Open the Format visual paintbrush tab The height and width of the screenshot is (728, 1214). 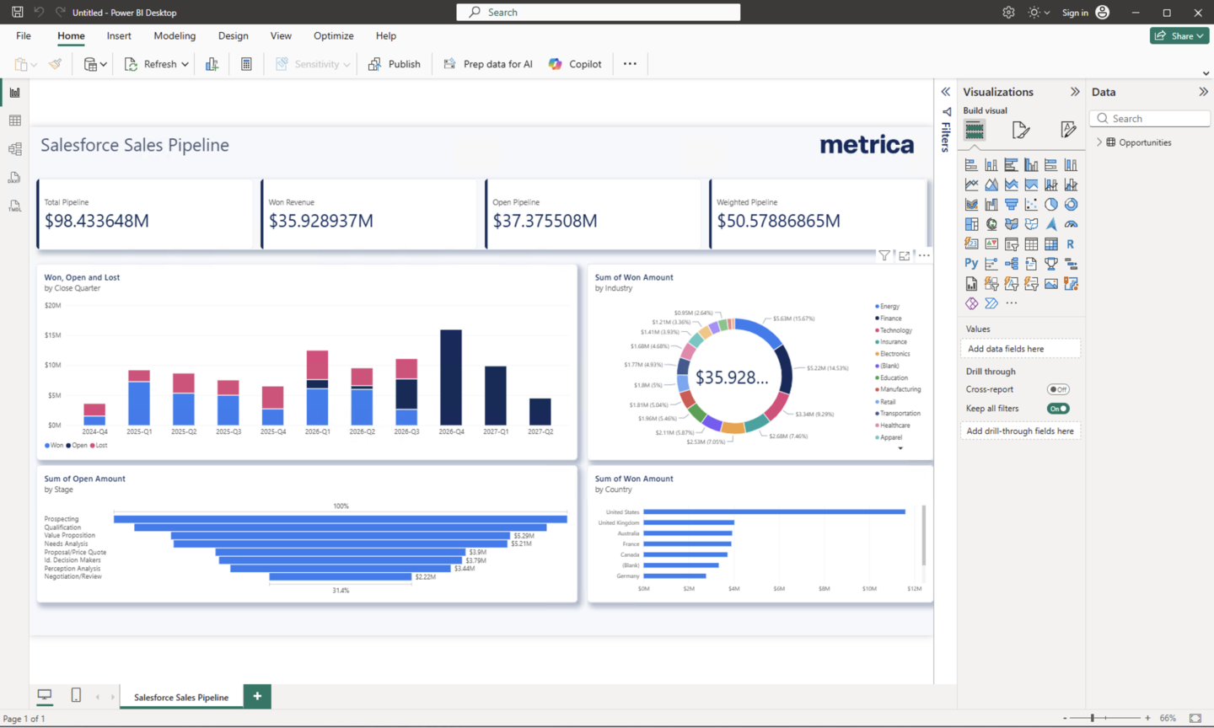1021,130
